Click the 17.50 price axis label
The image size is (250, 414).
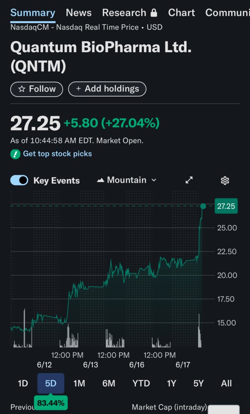click(x=227, y=299)
